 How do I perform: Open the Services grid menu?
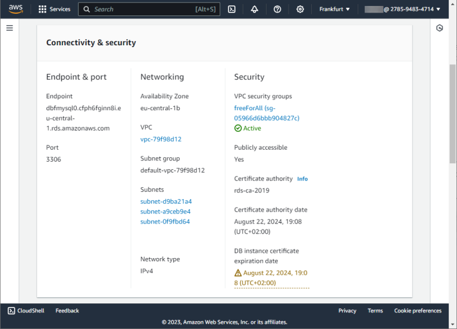(x=42, y=9)
